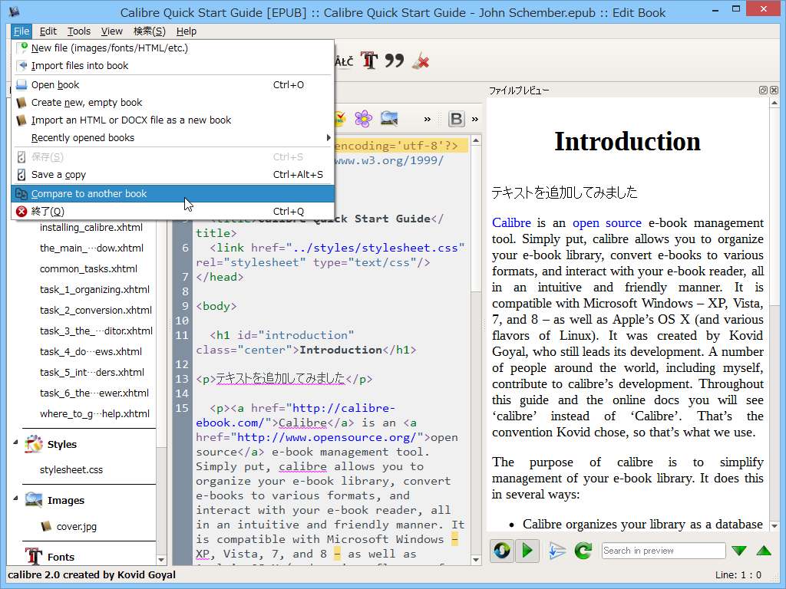Click the Search in preview field
Viewport: 786px width, 589px height.
click(663, 551)
